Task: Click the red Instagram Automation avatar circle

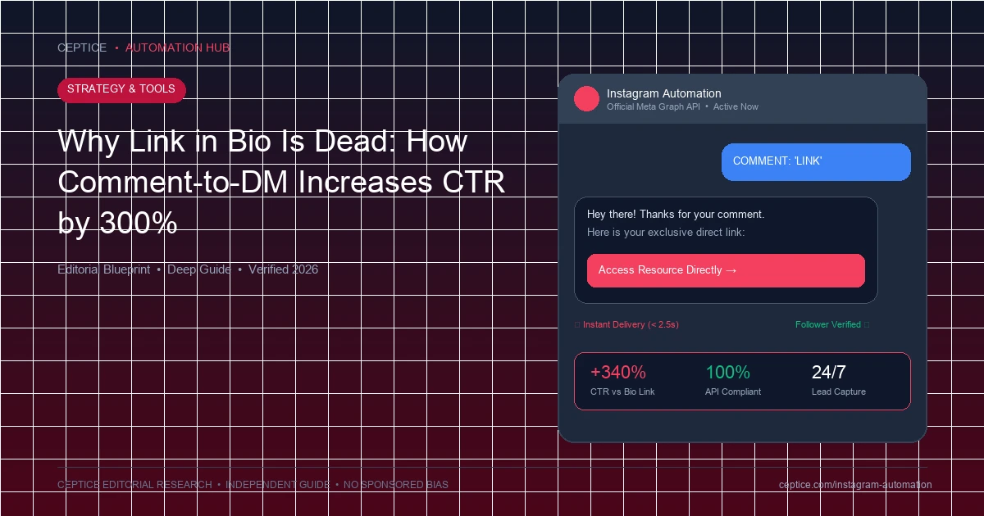Action: pyautogui.click(x=587, y=99)
